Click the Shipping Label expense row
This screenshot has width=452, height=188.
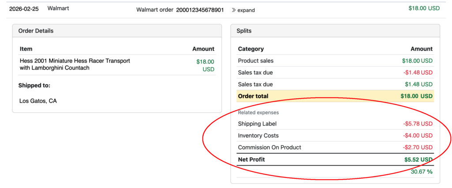click(x=257, y=124)
